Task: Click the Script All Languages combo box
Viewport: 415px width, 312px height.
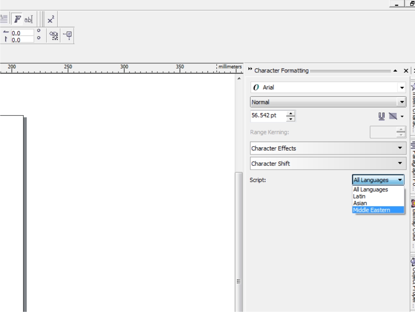Action: point(378,180)
